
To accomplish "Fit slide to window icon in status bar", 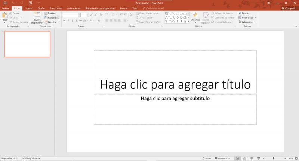I will click(x=296, y=158).
